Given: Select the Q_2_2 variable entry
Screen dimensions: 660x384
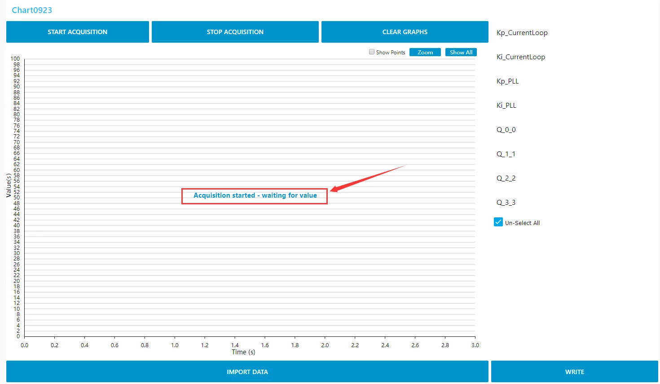Looking at the screenshot, I should 506,178.
